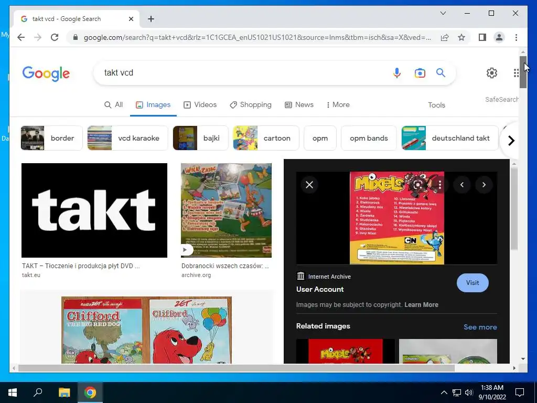Click 'TAKT – Tłoczenie i produkcja płyt DVD' title
This screenshot has height=403, width=537.
coord(81,266)
